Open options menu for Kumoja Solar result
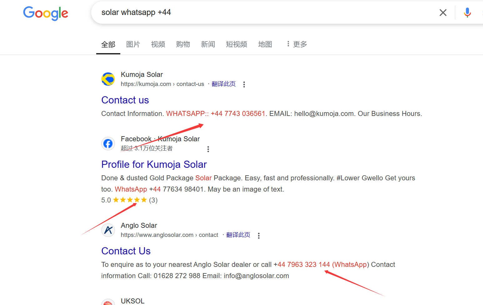The width and height of the screenshot is (483, 305). coord(244,84)
